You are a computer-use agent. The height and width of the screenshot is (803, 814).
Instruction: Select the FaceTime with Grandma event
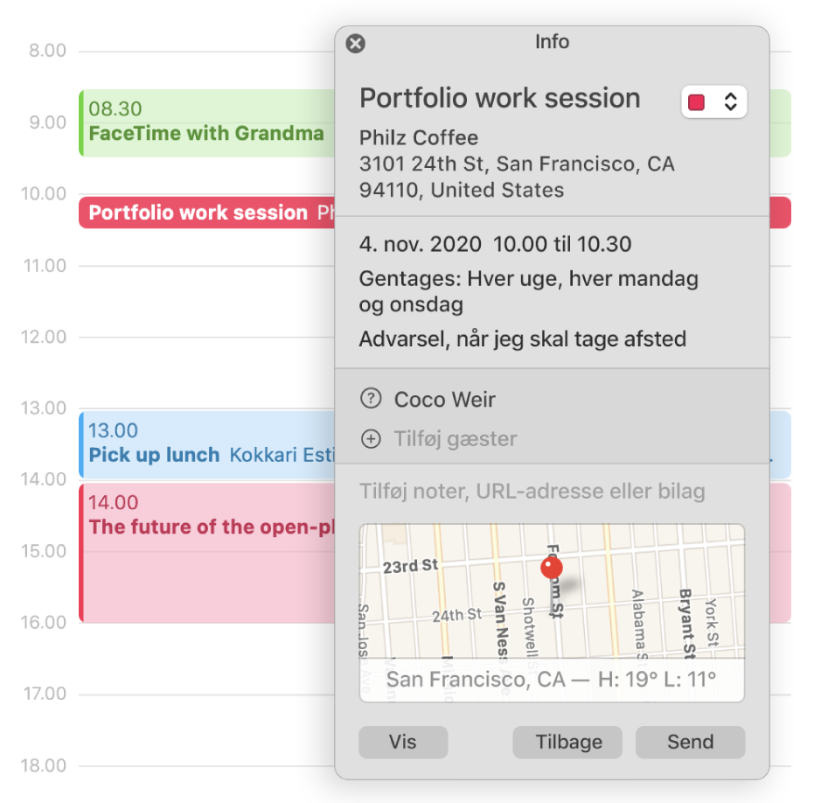click(206, 123)
